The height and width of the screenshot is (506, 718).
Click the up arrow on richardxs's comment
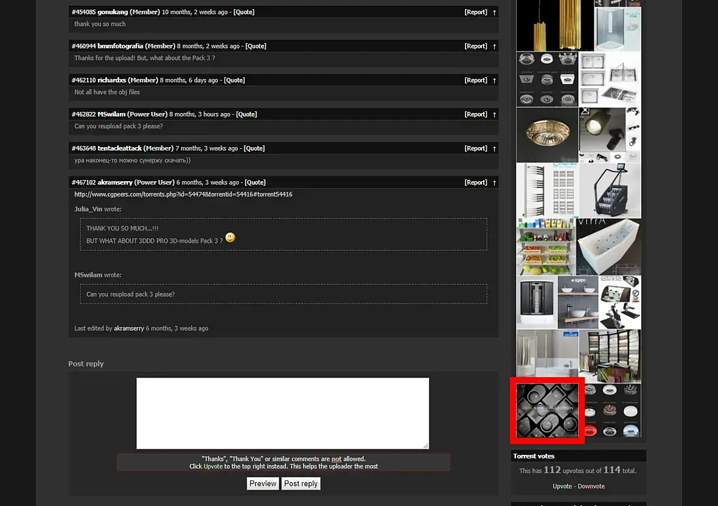(x=494, y=80)
